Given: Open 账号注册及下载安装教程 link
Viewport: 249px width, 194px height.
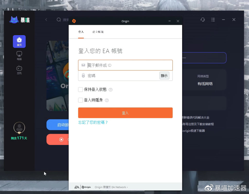Looking at the screenshot, I should click(198, 124).
